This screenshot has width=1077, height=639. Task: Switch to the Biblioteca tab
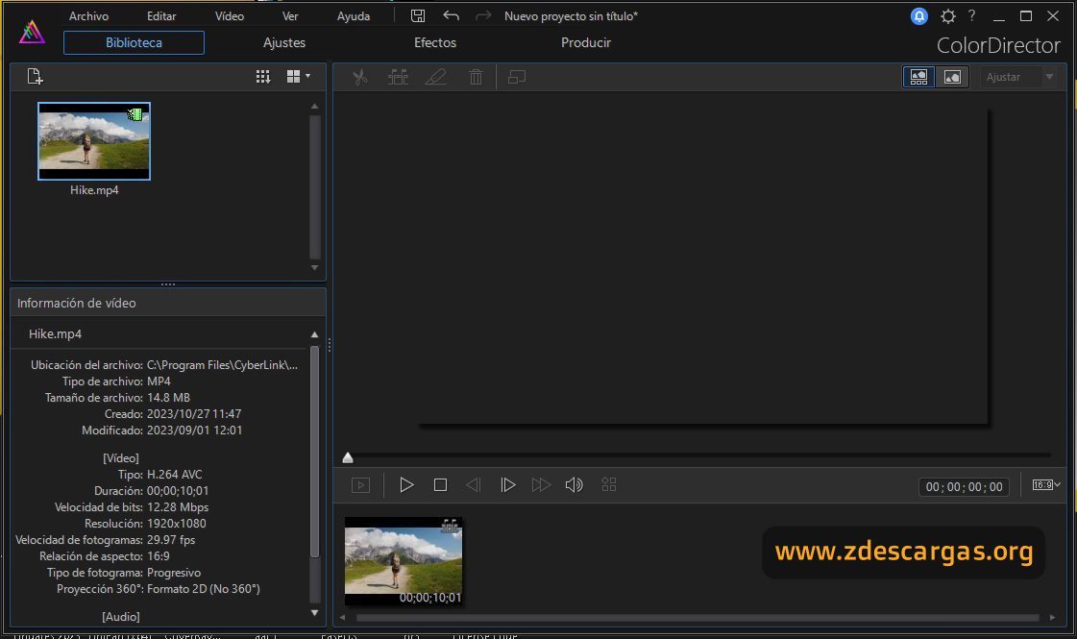point(134,42)
